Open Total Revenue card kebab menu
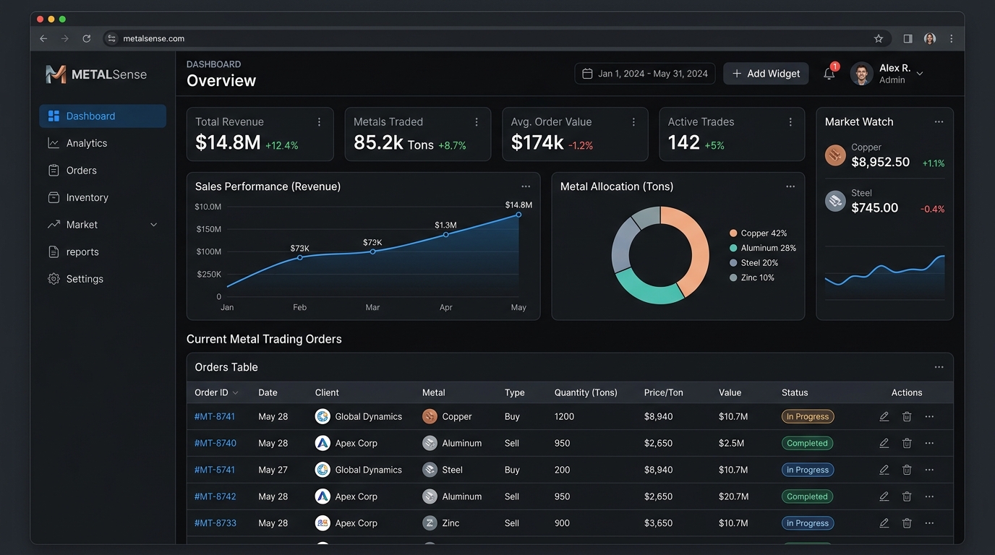995x555 pixels. 319,122
